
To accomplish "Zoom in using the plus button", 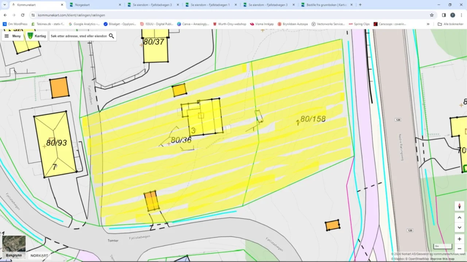I will coord(459,239).
